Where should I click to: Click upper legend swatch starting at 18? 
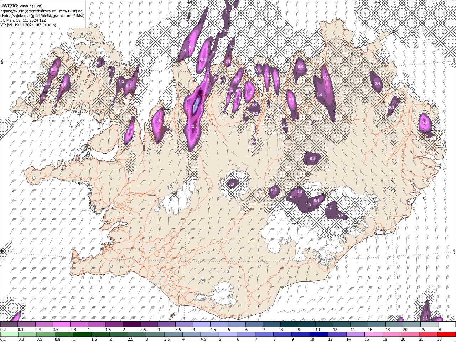point(394,325)
